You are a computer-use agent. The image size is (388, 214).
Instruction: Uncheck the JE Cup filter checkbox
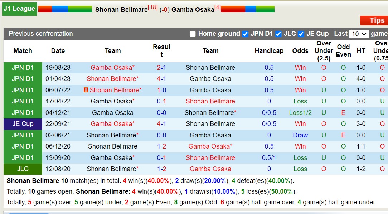302,34
